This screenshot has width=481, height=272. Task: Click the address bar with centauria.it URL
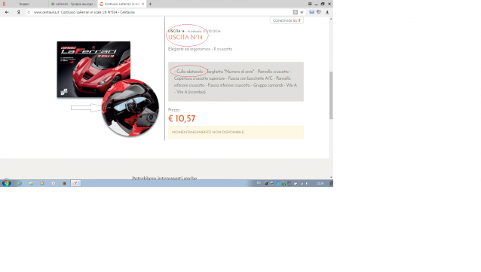(160, 12)
